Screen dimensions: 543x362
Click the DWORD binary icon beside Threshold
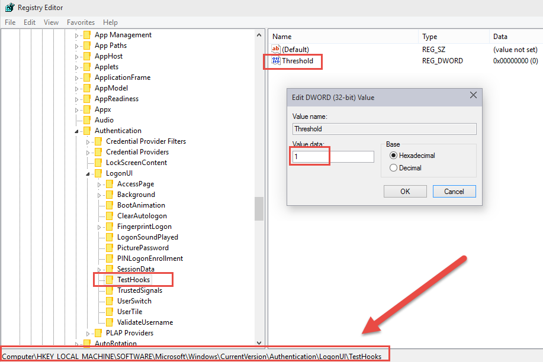click(x=276, y=60)
